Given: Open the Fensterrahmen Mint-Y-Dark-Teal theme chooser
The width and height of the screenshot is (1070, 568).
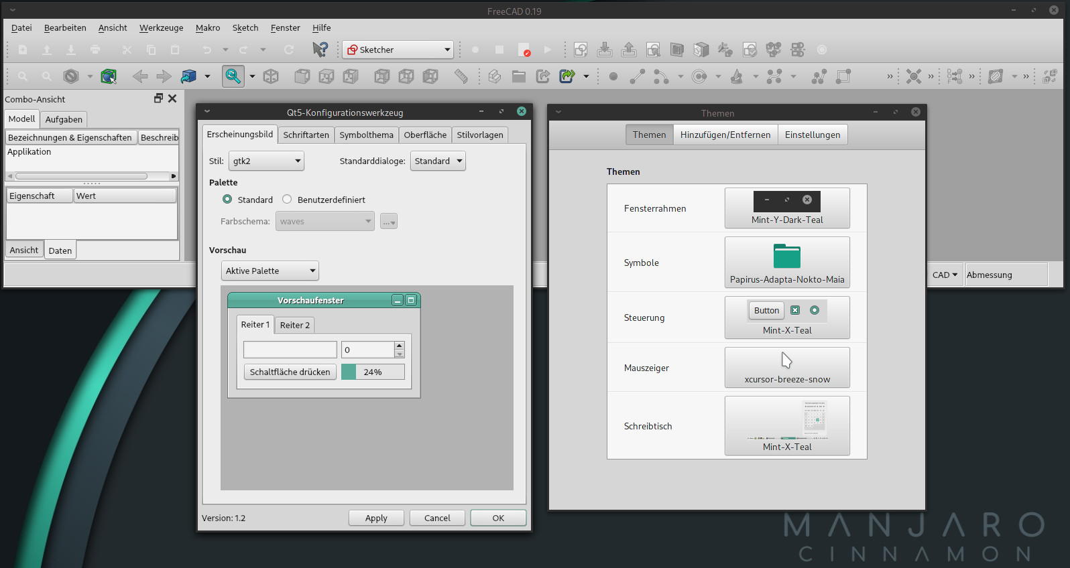Looking at the screenshot, I should tap(786, 208).
